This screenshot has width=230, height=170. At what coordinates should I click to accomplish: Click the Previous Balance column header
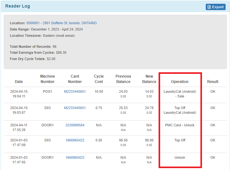123,79
